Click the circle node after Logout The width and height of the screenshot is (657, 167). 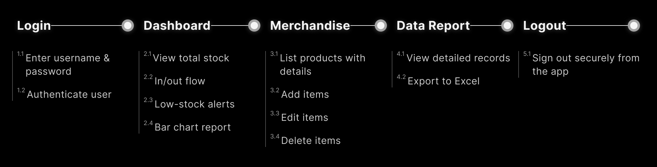coord(634,26)
